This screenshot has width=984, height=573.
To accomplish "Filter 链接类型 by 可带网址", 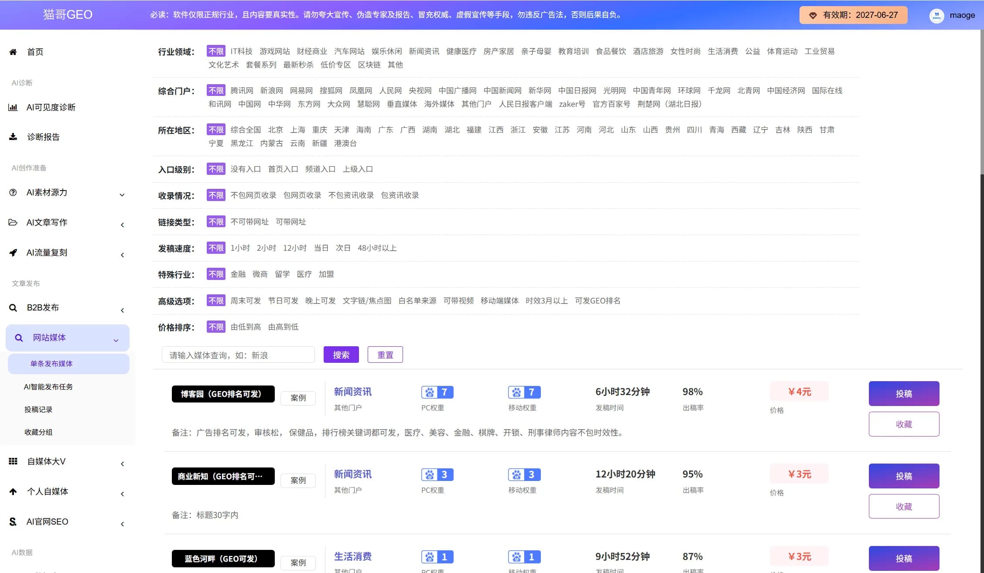I will coord(291,222).
